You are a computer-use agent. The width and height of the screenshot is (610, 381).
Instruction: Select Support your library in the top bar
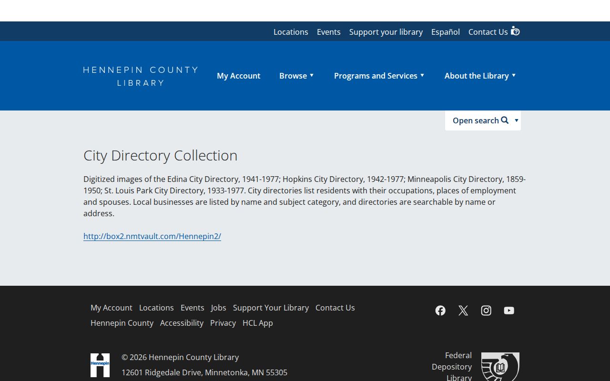pyautogui.click(x=386, y=32)
